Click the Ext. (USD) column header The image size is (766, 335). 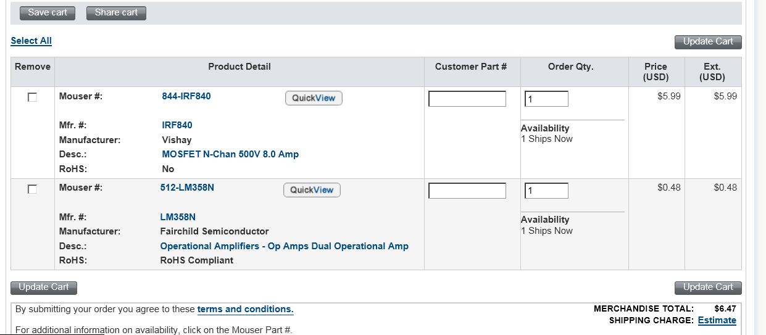click(712, 72)
